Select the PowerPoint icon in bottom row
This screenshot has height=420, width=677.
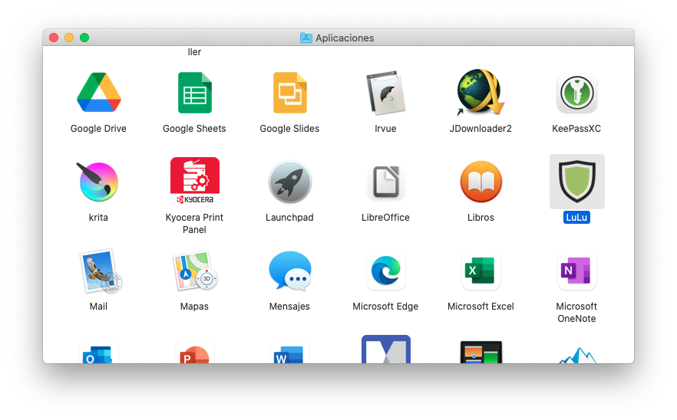click(x=195, y=353)
